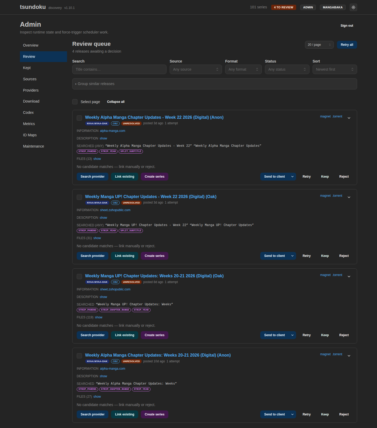The image size is (377, 428).
Task: Open the Weeks 20-21 Manga UP! release title
Action: pos(154,276)
